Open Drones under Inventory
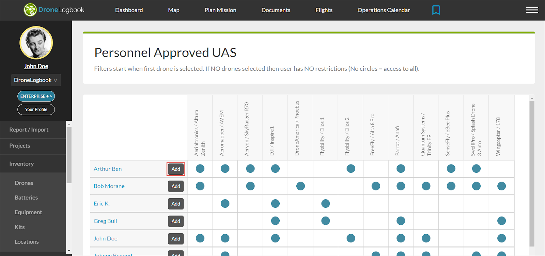545x256 pixels. coord(24,183)
